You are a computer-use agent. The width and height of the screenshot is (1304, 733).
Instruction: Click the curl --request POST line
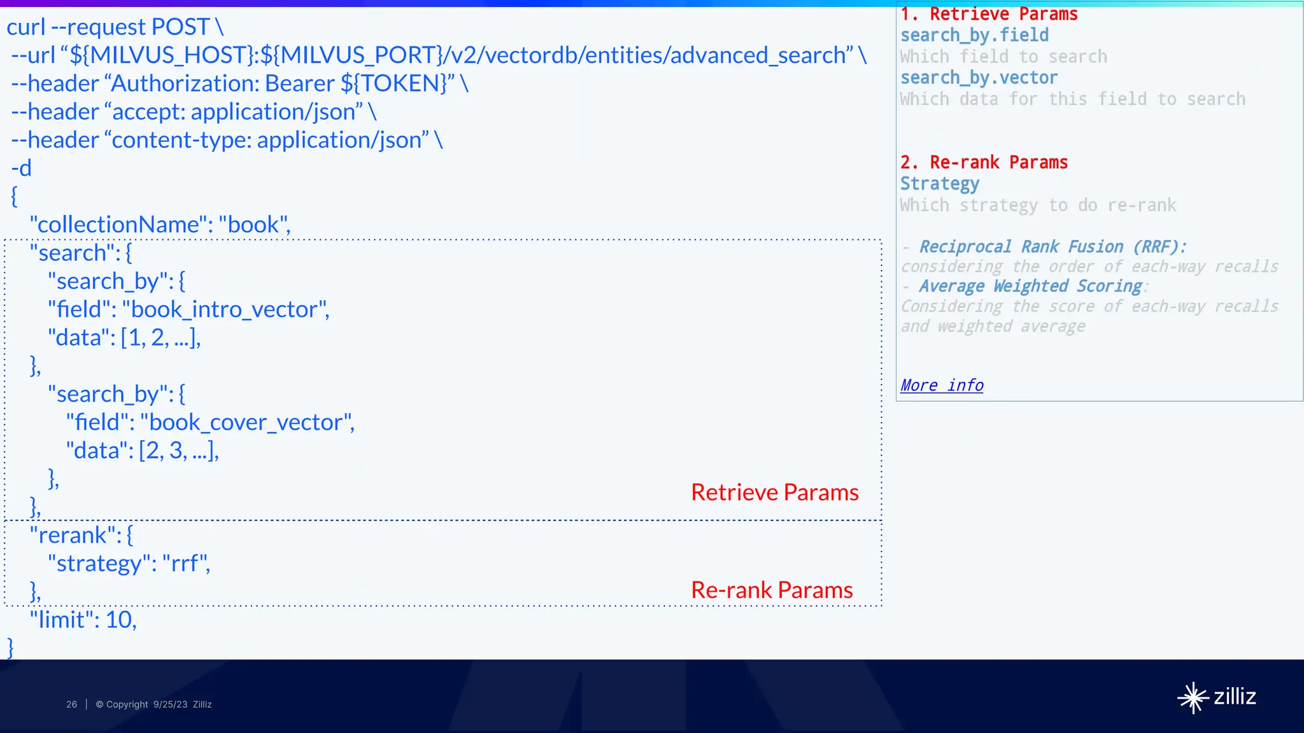[x=115, y=27]
